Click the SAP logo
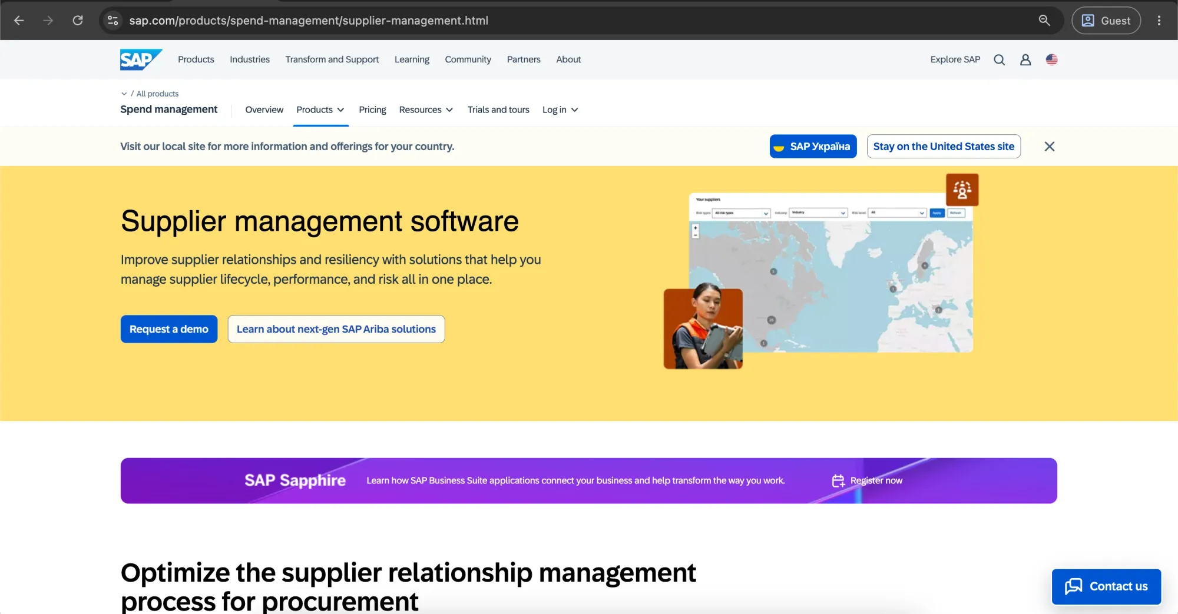This screenshot has width=1178, height=614. (141, 59)
